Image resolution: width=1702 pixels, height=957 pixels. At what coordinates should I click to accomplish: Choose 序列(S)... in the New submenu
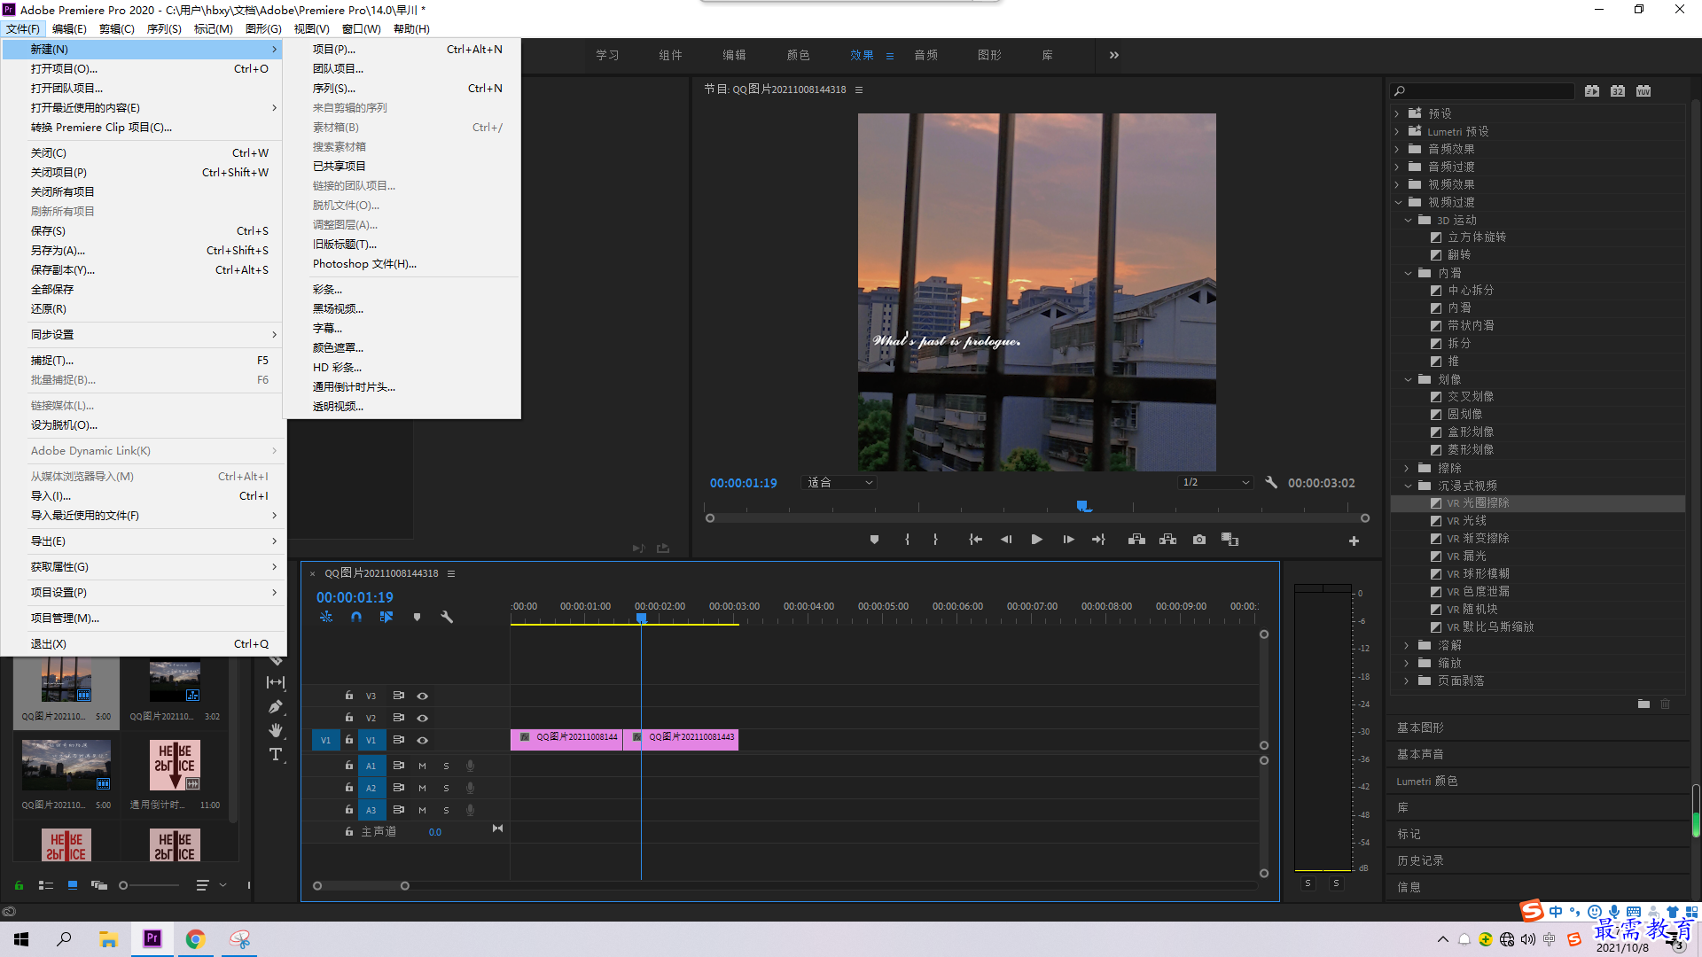[402, 88]
